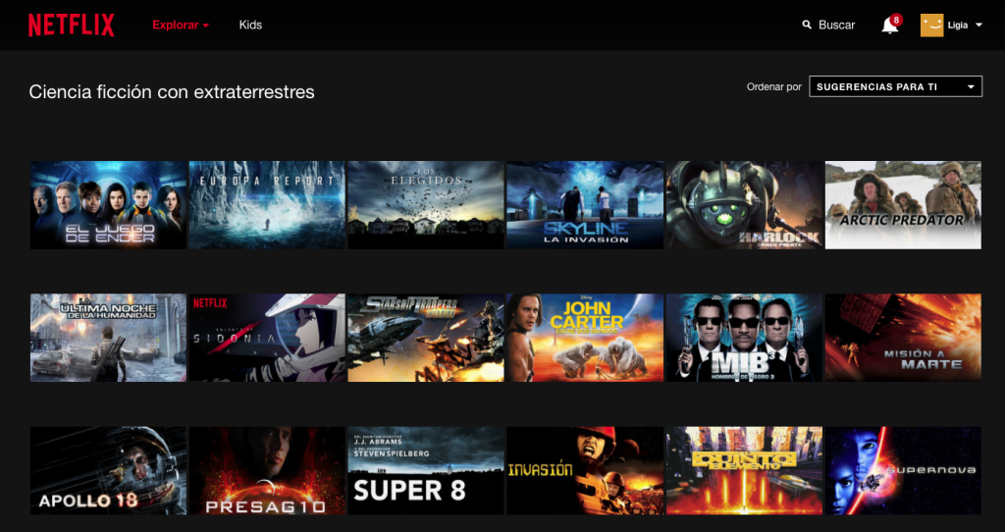Open La Última Noche de la Humanidad
Screen dimensions: 1005x532
tap(108, 338)
